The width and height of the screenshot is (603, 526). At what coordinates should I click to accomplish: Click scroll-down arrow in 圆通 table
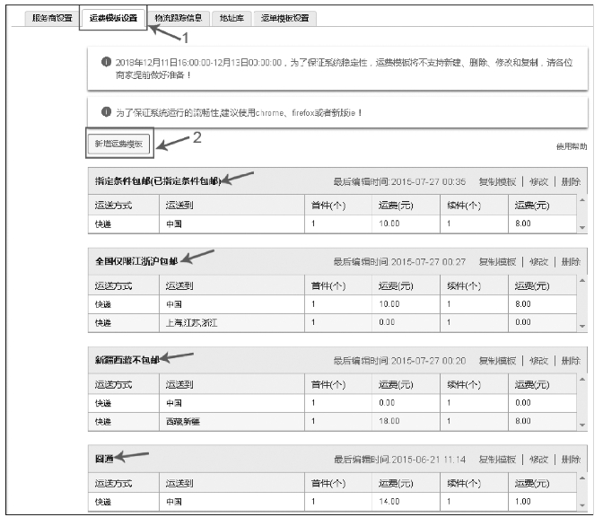click(582, 505)
